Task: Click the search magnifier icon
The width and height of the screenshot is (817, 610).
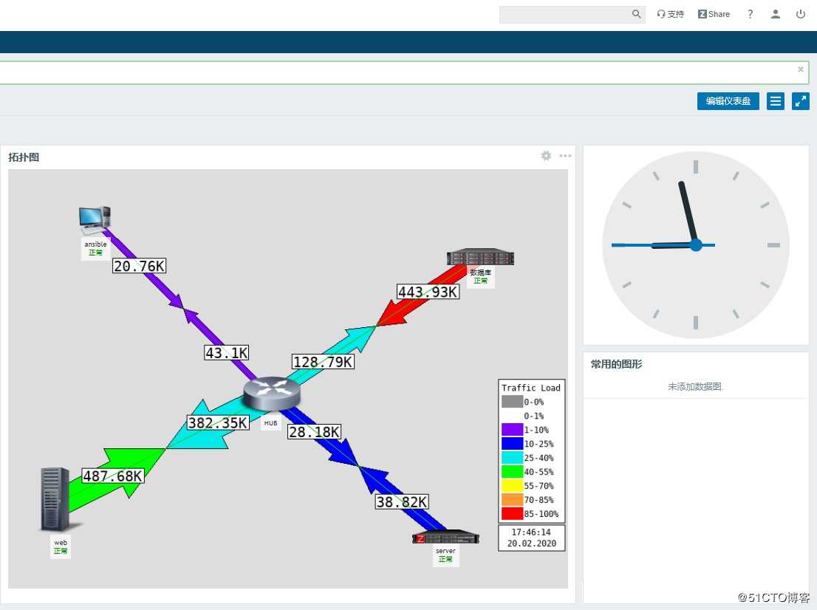Action: [x=636, y=14]
